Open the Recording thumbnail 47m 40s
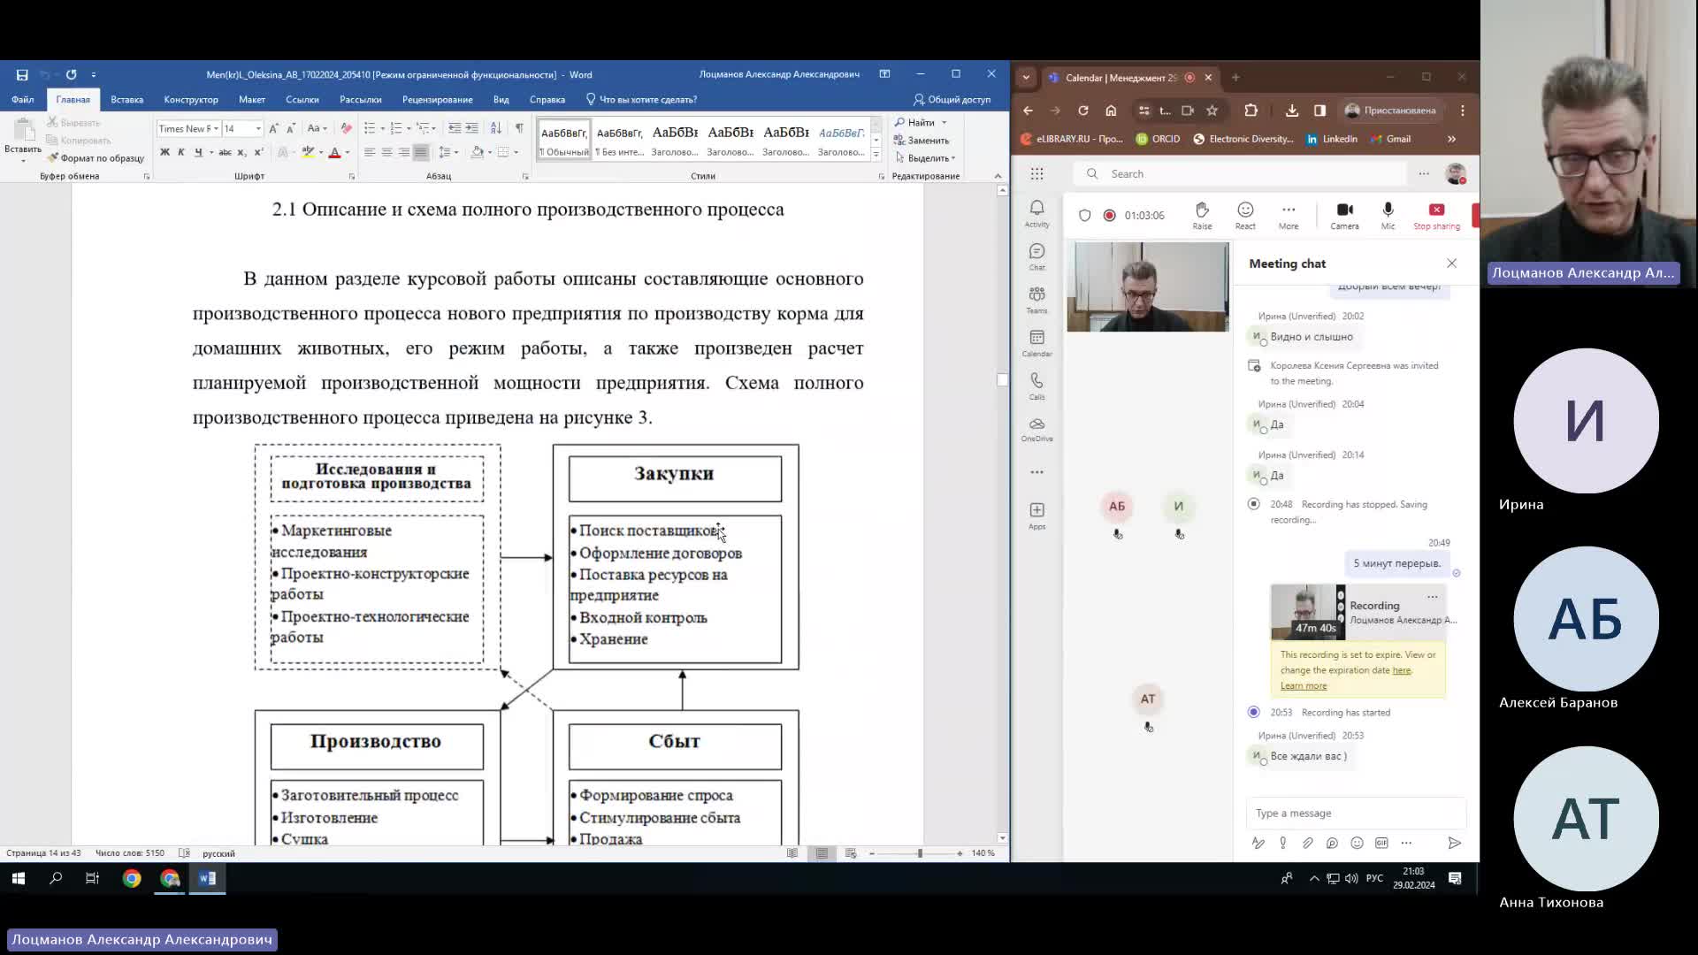 coord(1308,612)
